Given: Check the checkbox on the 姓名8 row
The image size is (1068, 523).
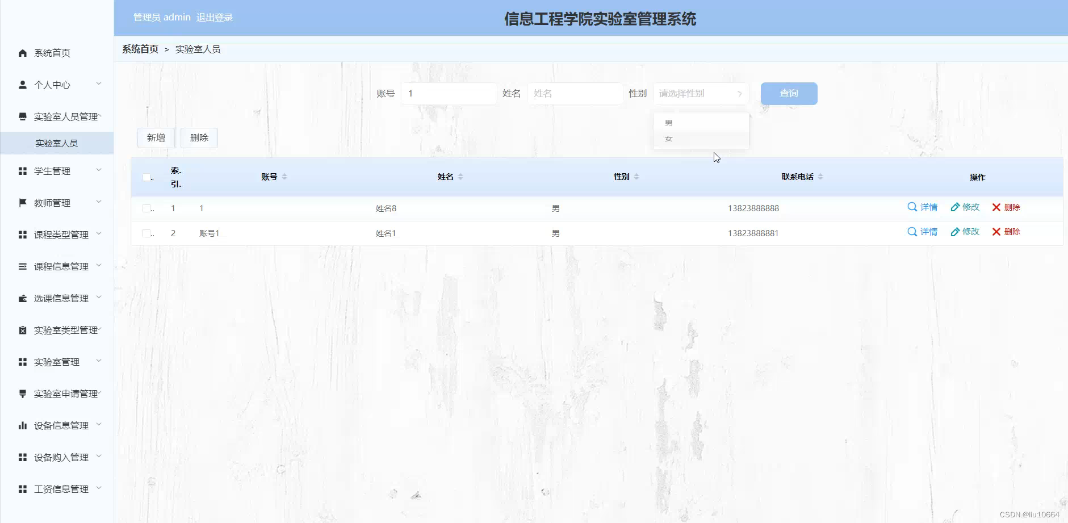Looking at the screenshot, I should pyautogui.click(x=146, y=208).
